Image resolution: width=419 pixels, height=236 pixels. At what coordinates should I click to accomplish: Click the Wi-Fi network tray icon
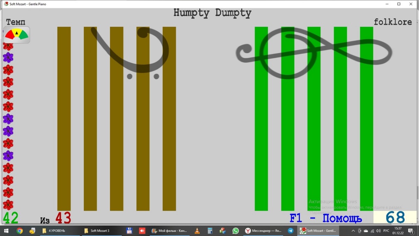point(372,231)
